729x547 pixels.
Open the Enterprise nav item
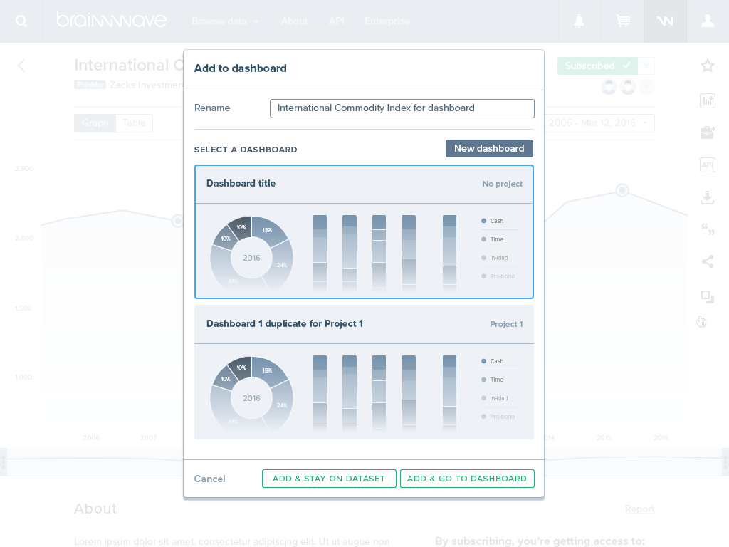click(x=387, y=21)
